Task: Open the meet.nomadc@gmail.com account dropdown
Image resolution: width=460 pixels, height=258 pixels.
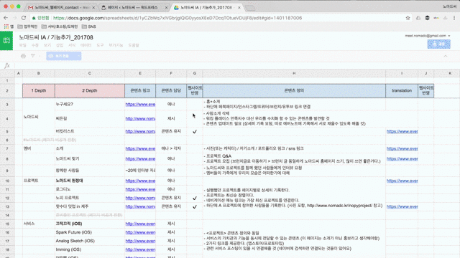Action: point(428,36)
